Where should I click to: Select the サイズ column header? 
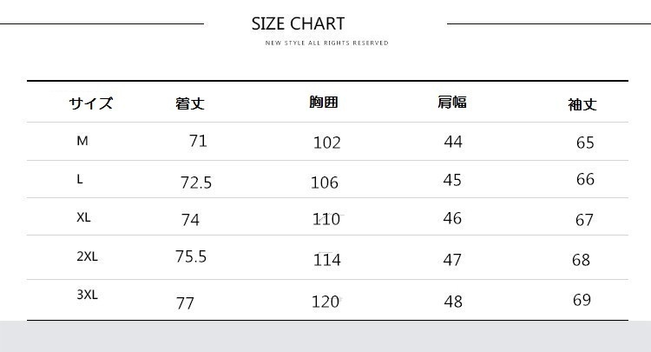(x=91, y=103)
